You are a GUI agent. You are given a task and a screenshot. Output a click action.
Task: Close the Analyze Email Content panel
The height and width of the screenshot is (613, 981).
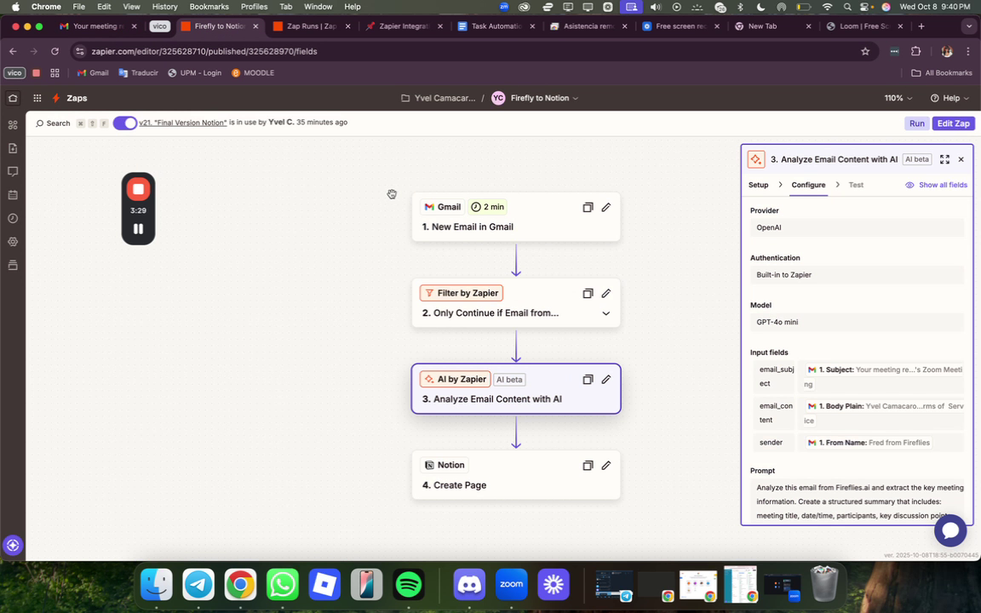(x=961, y=159)
